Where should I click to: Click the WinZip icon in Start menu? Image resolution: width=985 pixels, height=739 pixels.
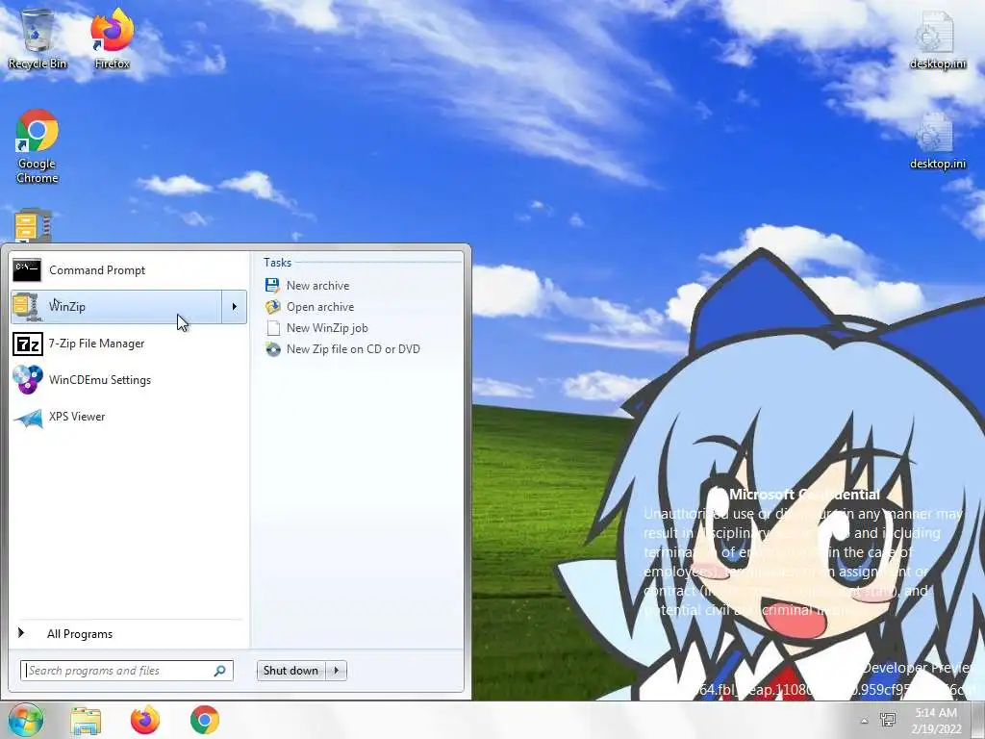tap(27, 307)
